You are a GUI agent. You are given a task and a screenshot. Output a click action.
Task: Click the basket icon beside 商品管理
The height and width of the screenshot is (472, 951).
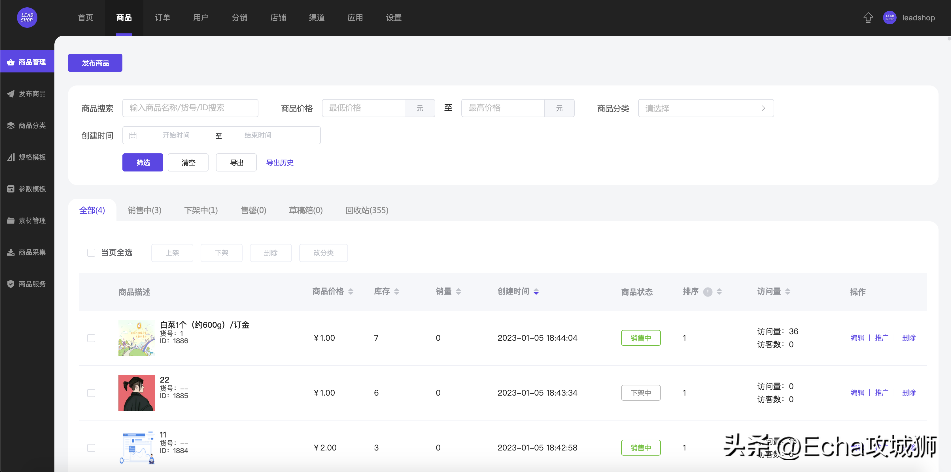(11, 62)
